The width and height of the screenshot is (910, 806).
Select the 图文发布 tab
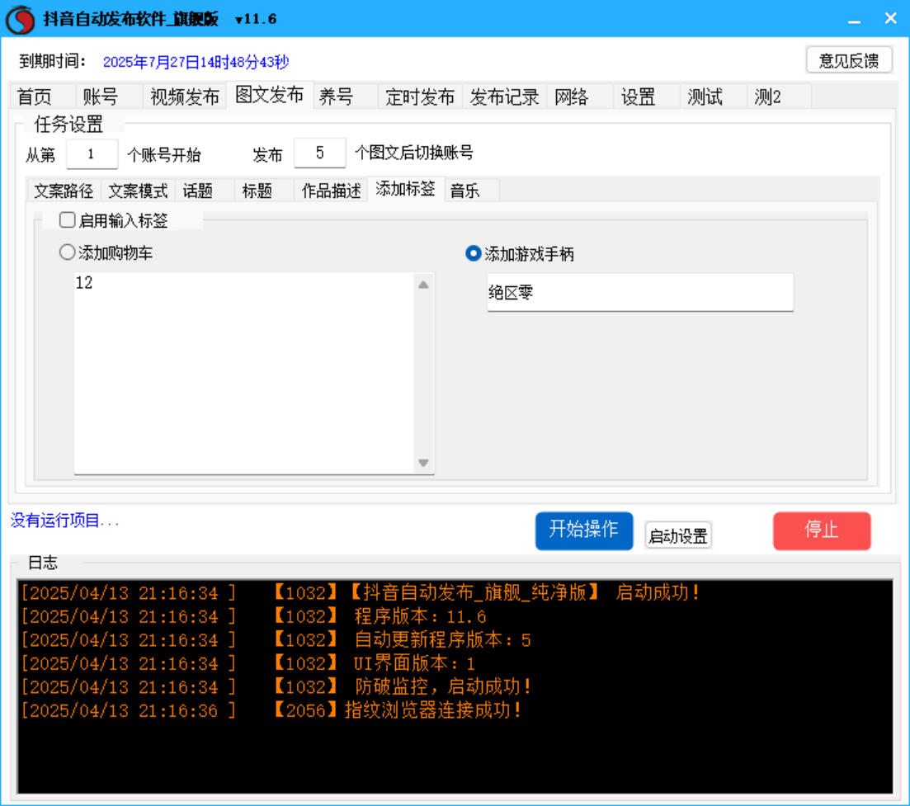[270, 95]
